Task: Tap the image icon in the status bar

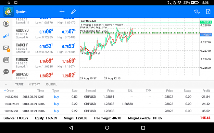Action: (x=16, y=3)
